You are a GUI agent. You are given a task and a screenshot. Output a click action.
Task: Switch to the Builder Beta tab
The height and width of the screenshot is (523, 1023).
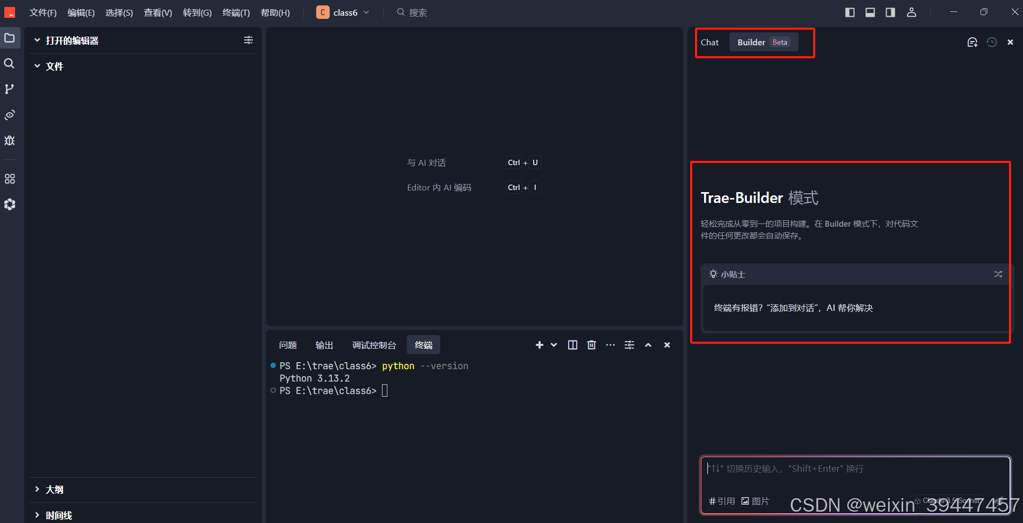(763, 42)
